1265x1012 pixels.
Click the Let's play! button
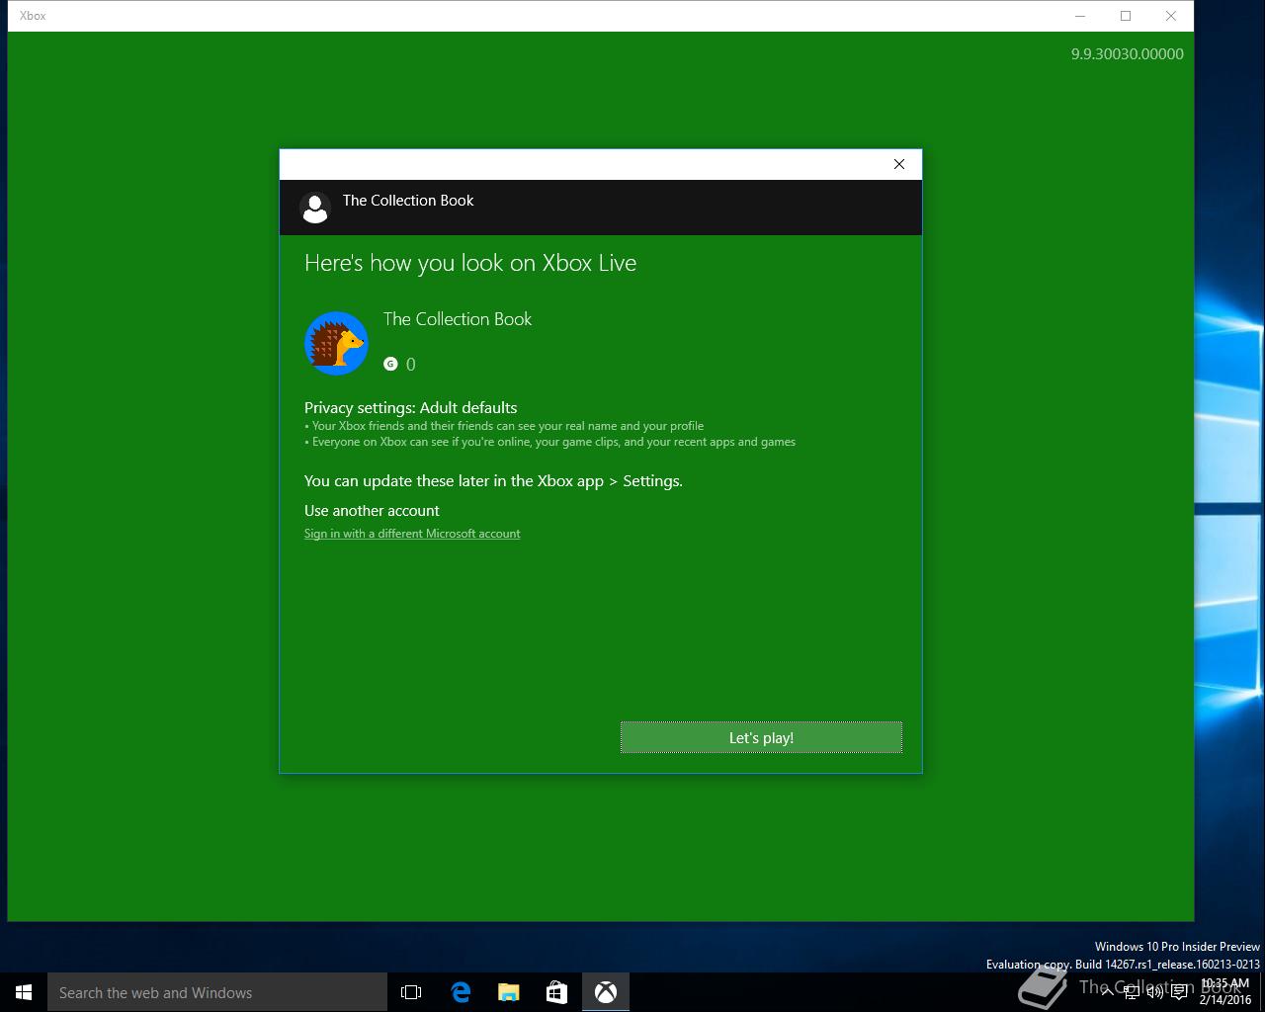point(761,737)
